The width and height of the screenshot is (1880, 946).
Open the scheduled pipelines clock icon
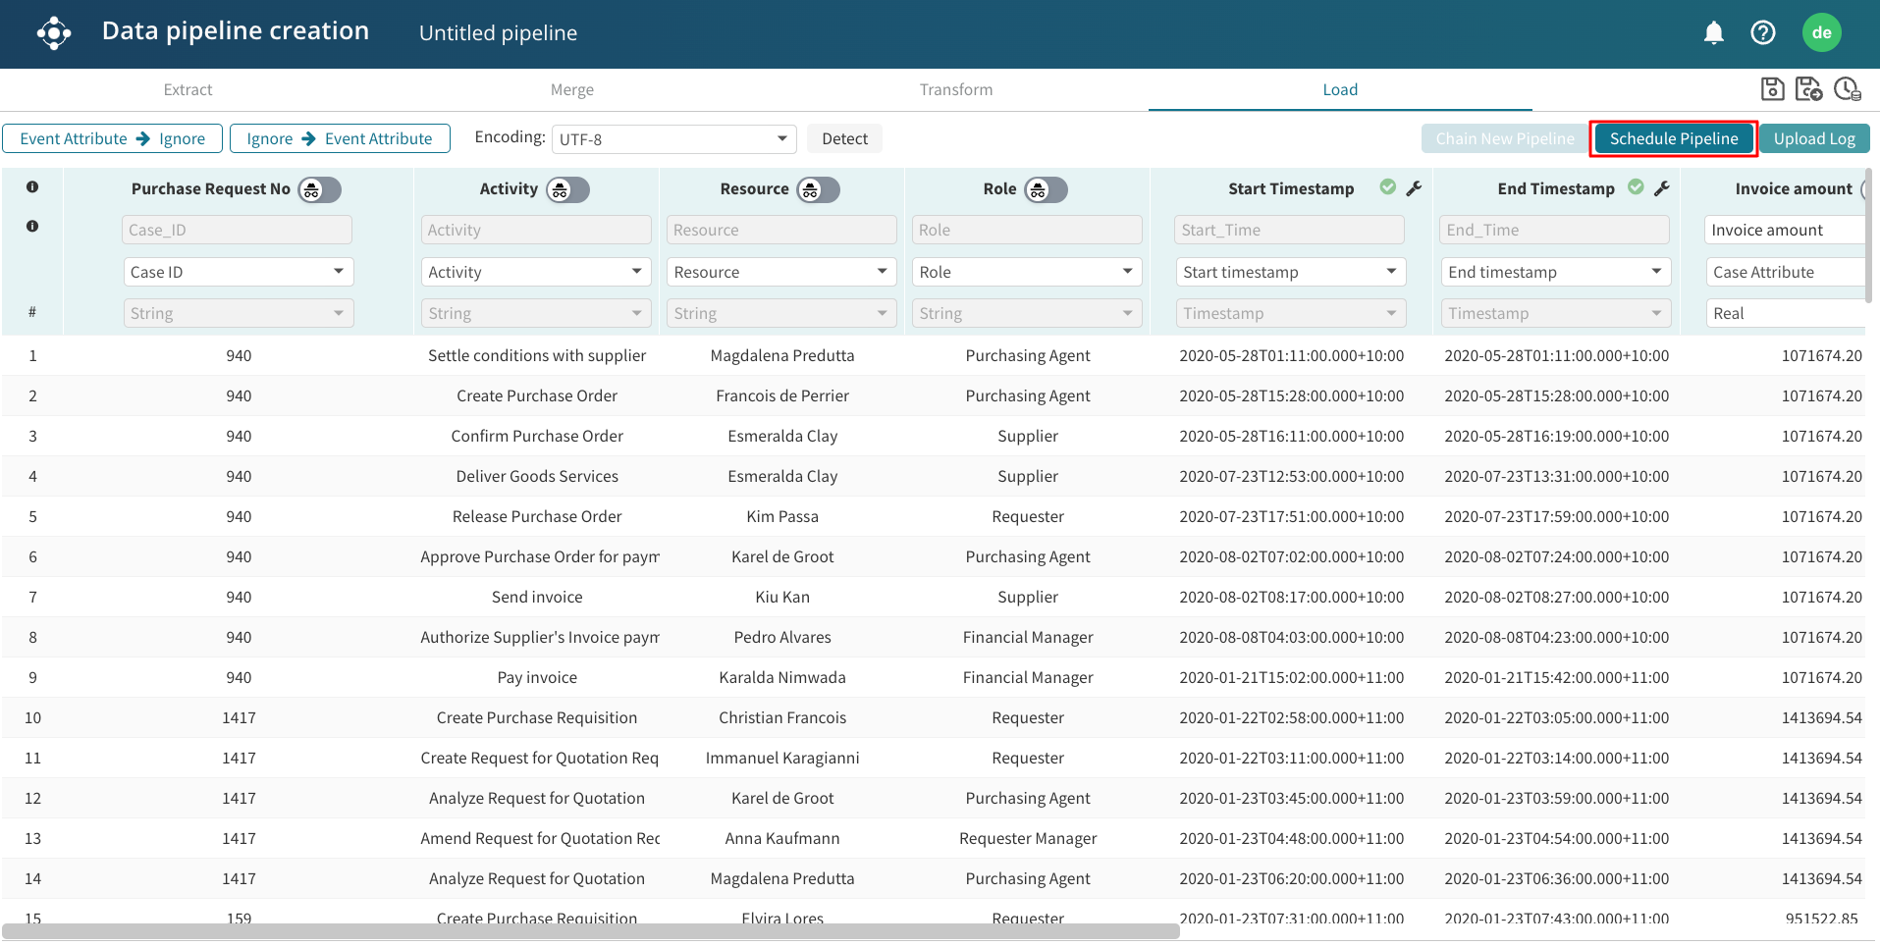pos(1847,89)
